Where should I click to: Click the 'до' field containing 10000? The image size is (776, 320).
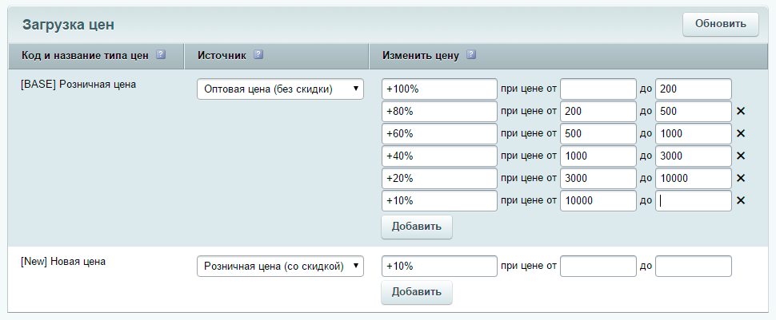pos(693,178)
